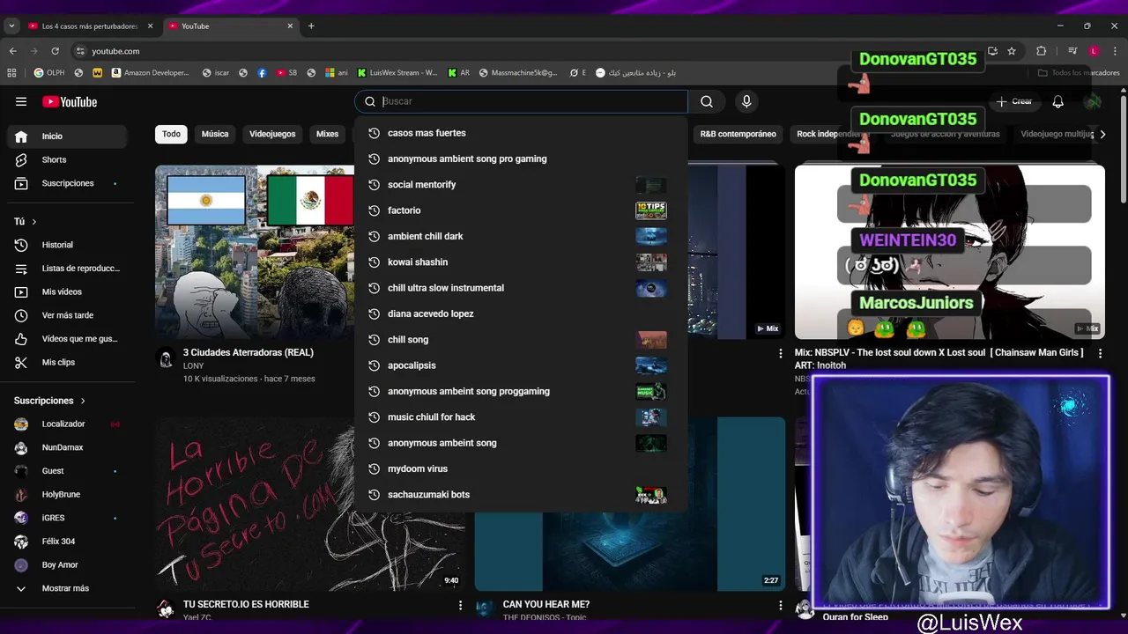Open Mis clips in the sidebar
Screen dimensions: 1128x634
point(67,362)
